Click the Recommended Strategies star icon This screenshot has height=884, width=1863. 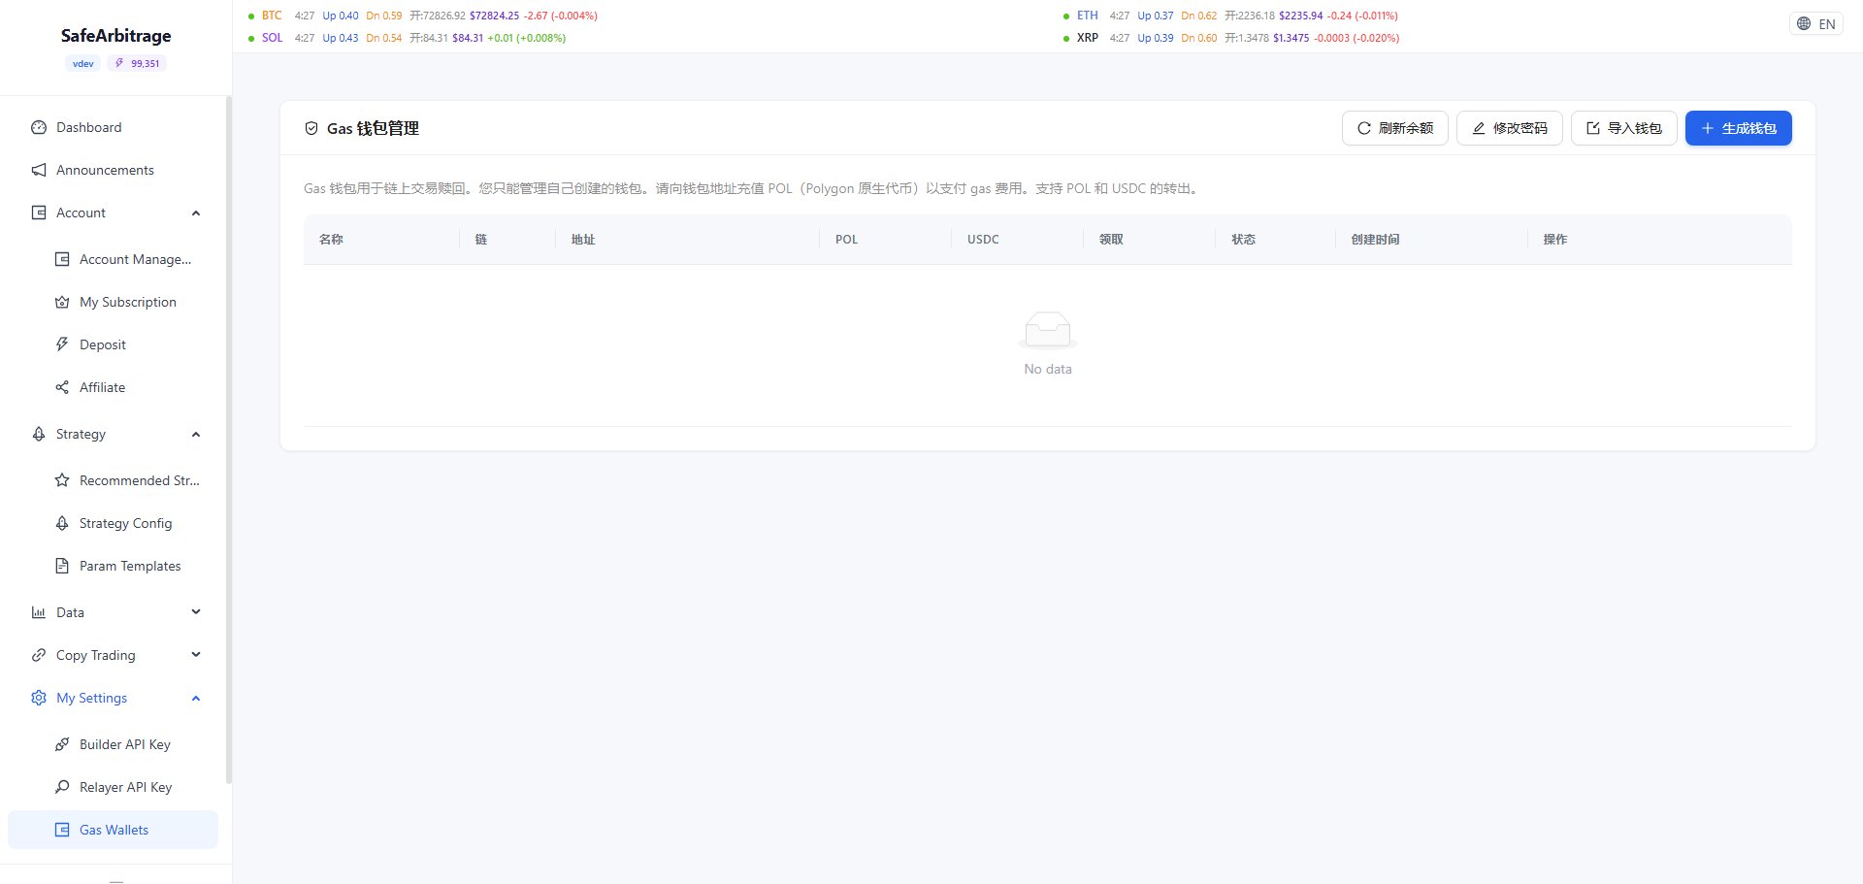click(x=62, y=480)
